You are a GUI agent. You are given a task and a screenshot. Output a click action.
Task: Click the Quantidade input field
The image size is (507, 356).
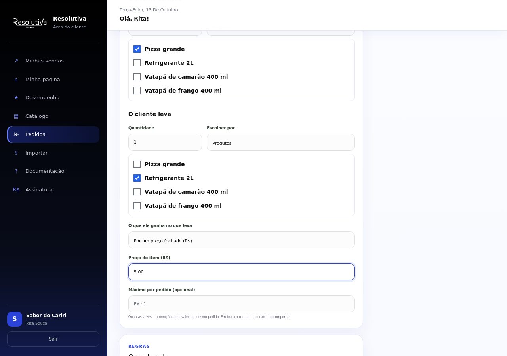click(165, 142)
